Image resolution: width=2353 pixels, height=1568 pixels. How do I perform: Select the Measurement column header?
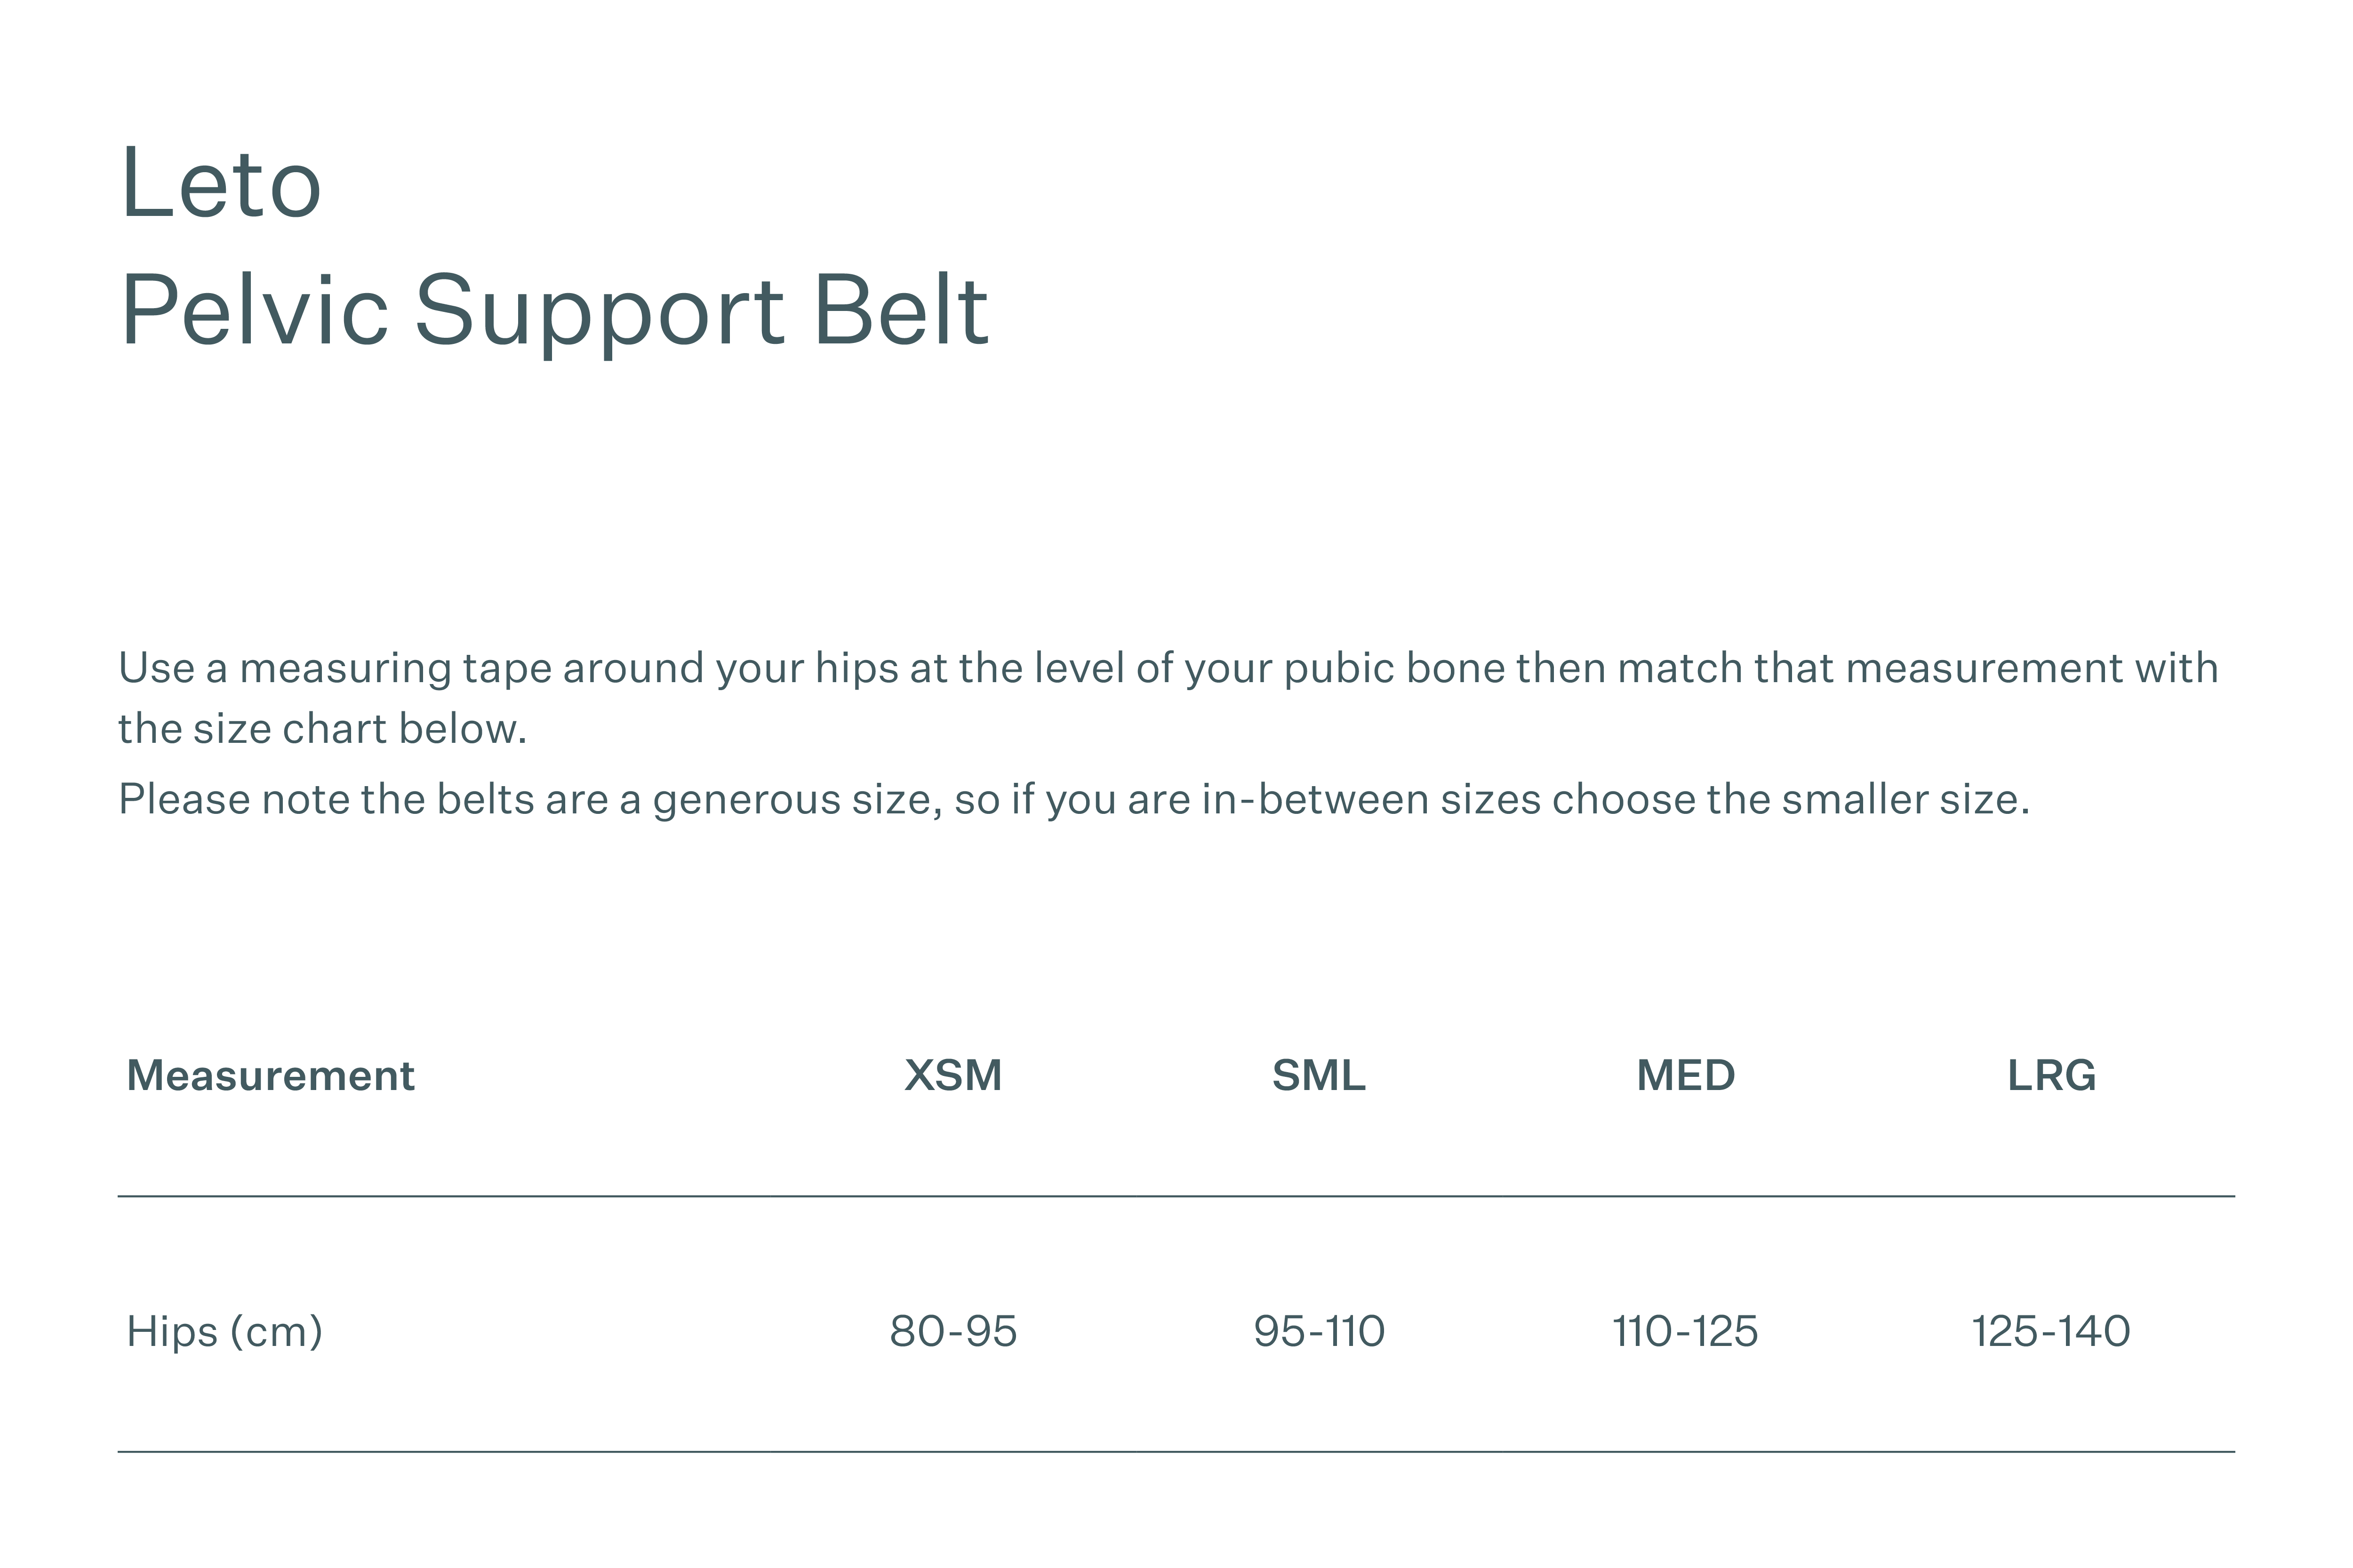(270, 1076)
